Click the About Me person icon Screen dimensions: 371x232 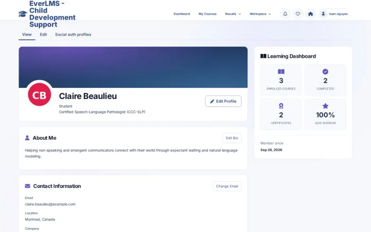pyautogui.click(x=27, y=138)
